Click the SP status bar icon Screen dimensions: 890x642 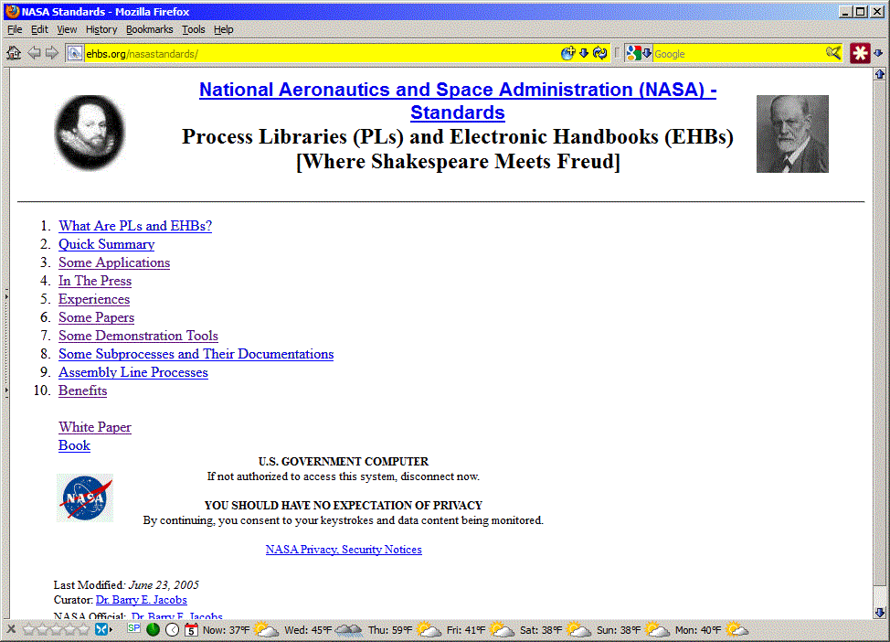pos(134,627)
